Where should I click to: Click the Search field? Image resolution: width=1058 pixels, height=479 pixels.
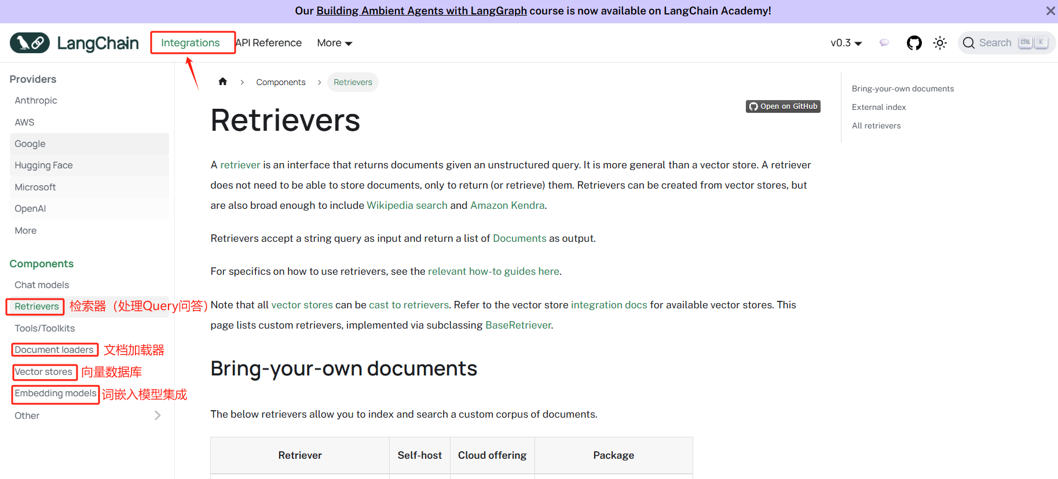point(1006,43)
